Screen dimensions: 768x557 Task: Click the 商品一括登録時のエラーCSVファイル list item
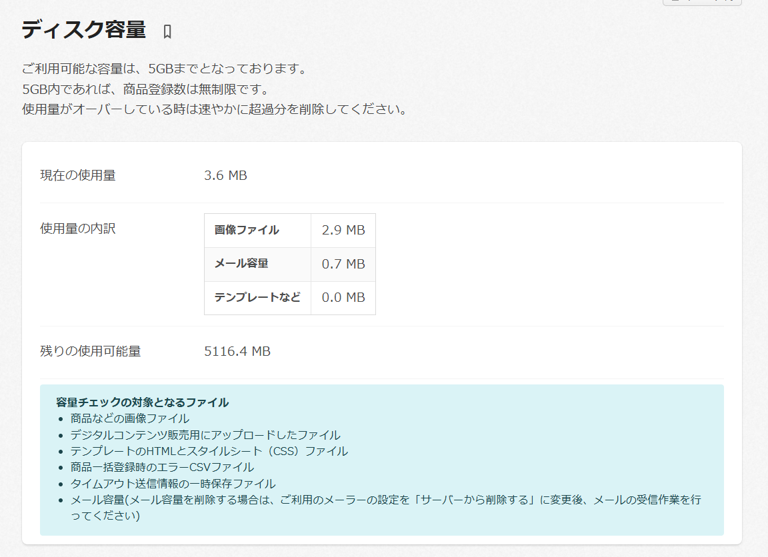(162, 468)
